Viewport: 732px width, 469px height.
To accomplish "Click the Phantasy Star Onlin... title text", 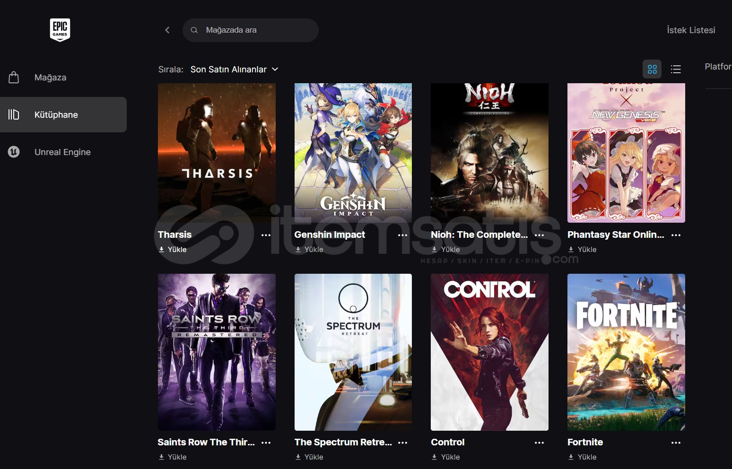I will (x=616, y=234).
